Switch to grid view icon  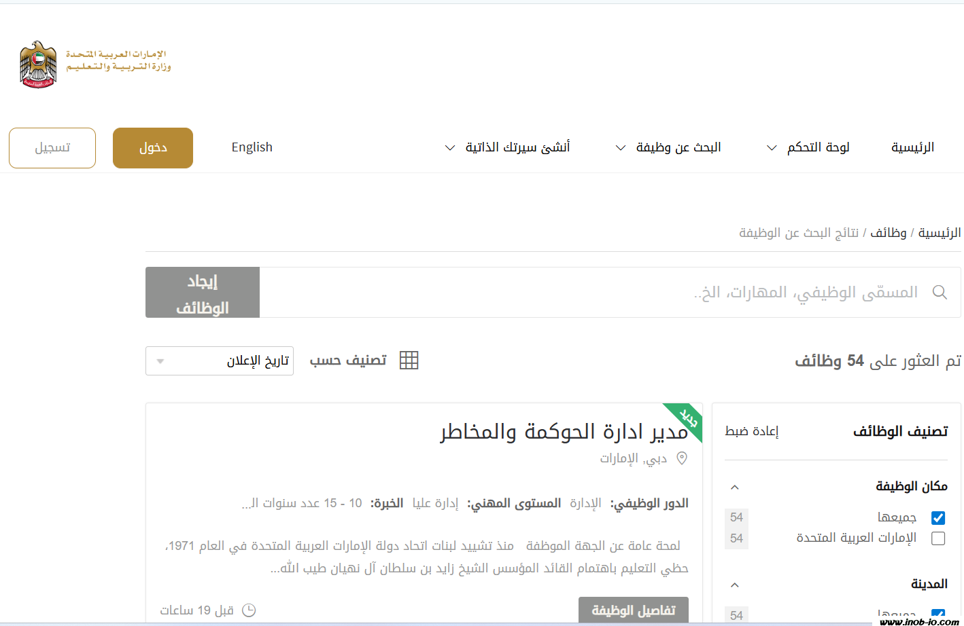coord(409,361)
